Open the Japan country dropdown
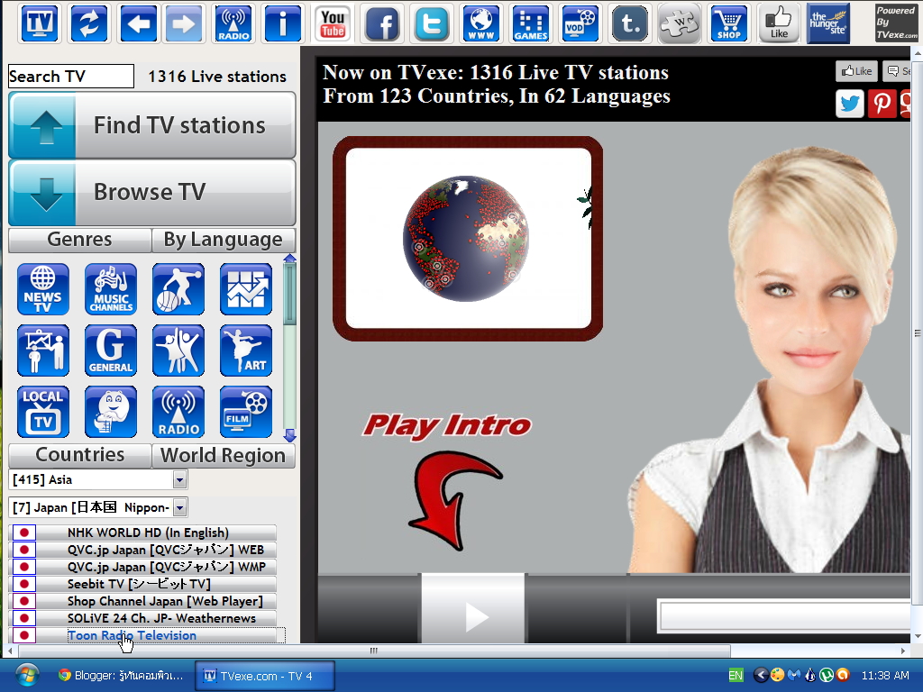 pyautogui.click(x=97, y=507)
